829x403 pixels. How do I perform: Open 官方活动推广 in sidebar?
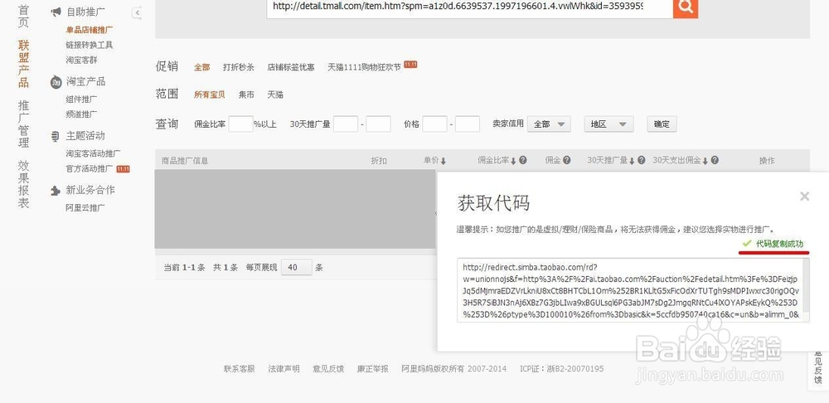pos(90,168)
